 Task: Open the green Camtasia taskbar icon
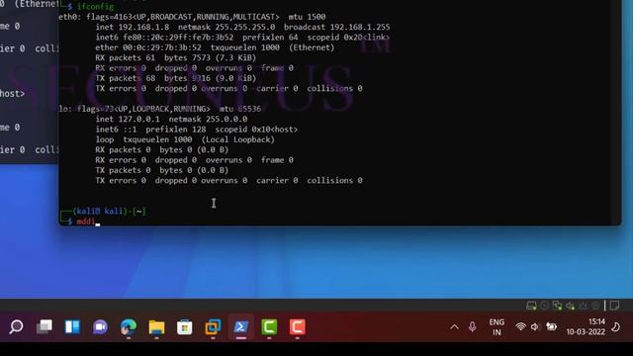click(269, 326)
